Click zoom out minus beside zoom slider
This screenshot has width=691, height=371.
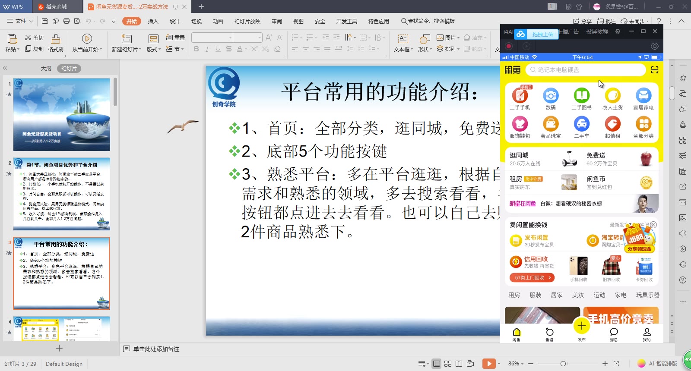[531, 364]
